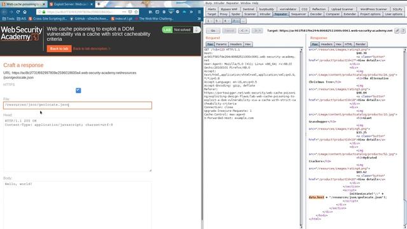This screenshot has height=229, width=407.
Task: Click inside the Body textarea
Action: click(x=78, y=205)
